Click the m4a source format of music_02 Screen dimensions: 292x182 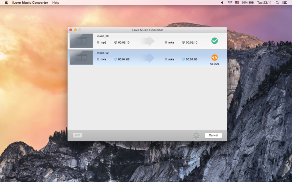tap(103, 59)
